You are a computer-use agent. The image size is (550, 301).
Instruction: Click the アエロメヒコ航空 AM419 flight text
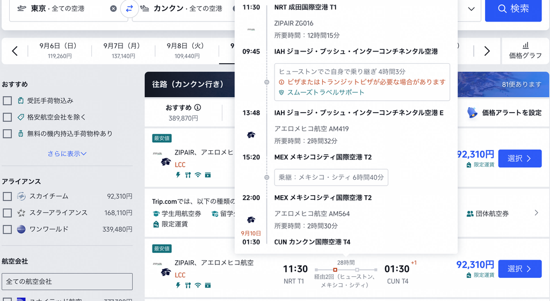(x=312, y=129)
